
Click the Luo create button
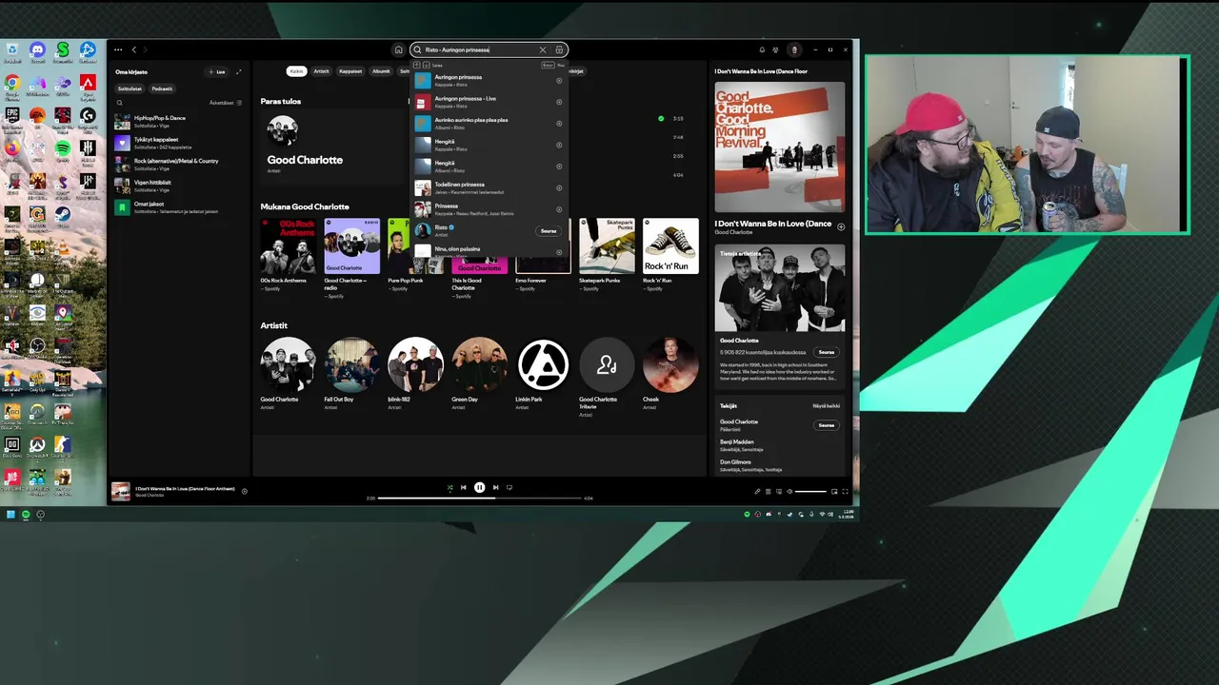click(x=218, y=71)
